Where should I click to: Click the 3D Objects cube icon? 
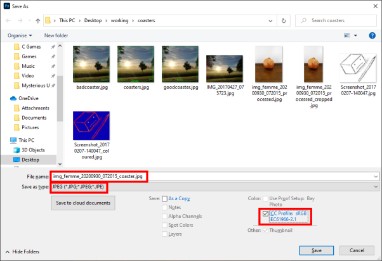click(16, 150)
